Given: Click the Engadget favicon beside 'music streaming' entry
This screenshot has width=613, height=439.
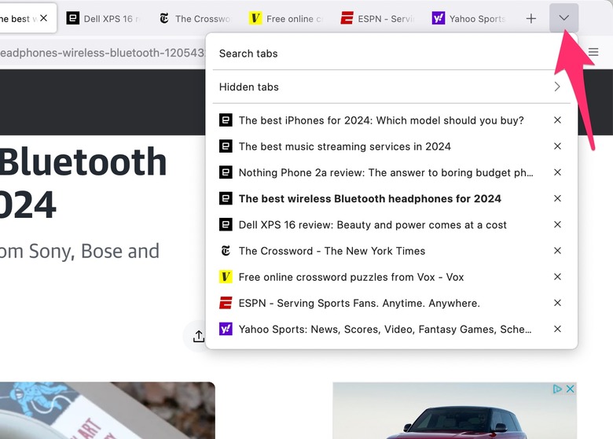Looking at the screenshot, I should pyautogui.click(x=226, y=146).
